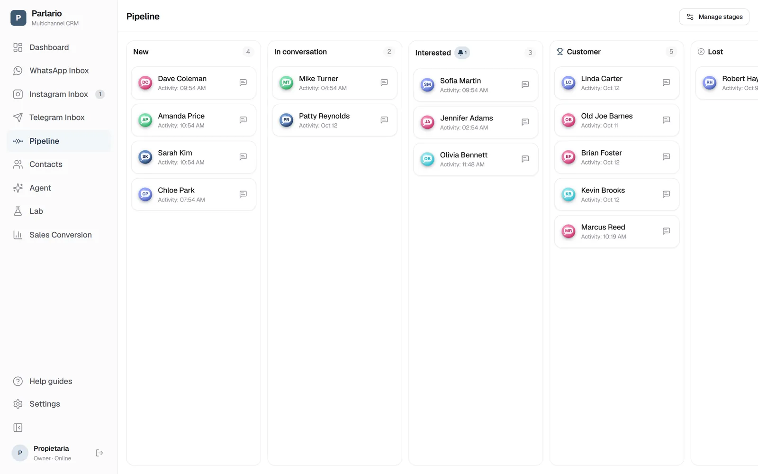This screenshot has width=758, height=474.
Task: Open Telegram Inbox
Action: [x=59, y=118]
